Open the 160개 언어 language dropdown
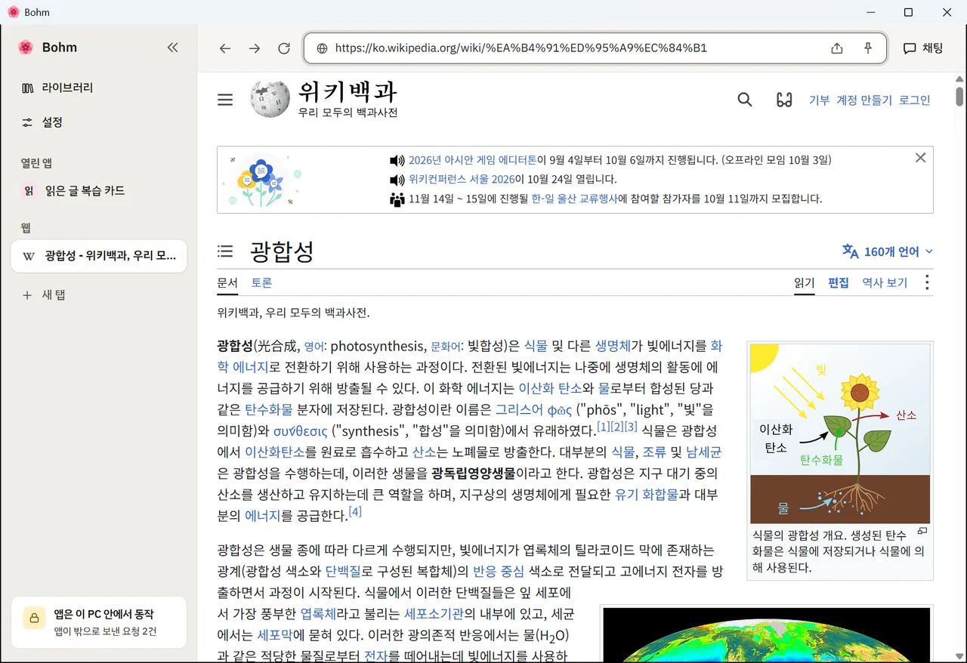Screen dimensions: 967x663 888,251
